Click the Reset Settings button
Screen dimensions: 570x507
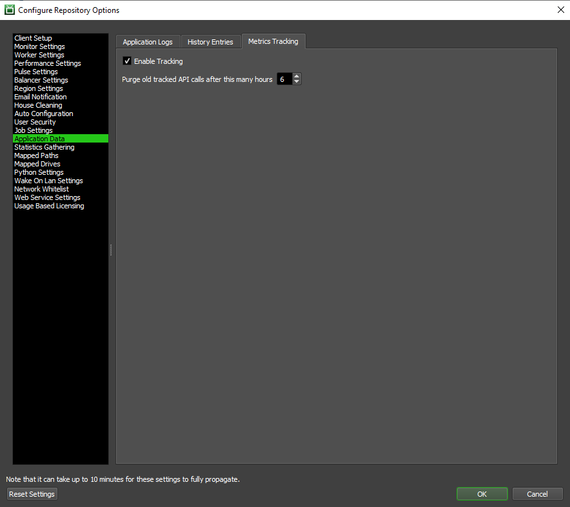(x=32, y=494)
